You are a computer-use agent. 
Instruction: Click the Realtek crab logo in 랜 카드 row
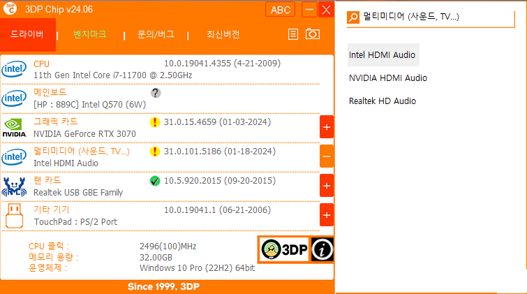tap(14, 186)
